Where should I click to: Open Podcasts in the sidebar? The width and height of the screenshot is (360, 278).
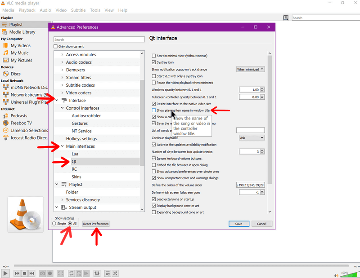[19, 116]
